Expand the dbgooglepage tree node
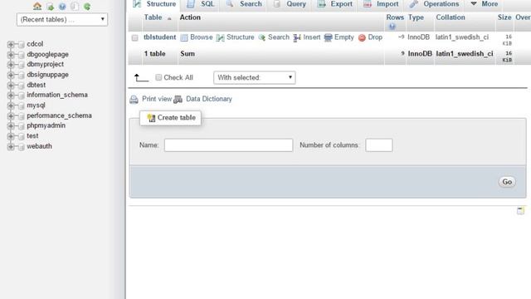The width and height of the screenshot is (531, 299). (11, 55)
